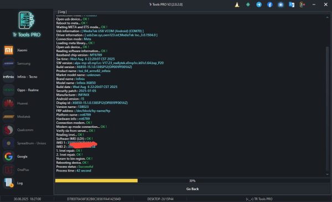Image resolution: width=332 pixels, height=202 pixels.
Task: Click the 'Model name : Infinix X6850' line
Action: click(x=76, y=83)
